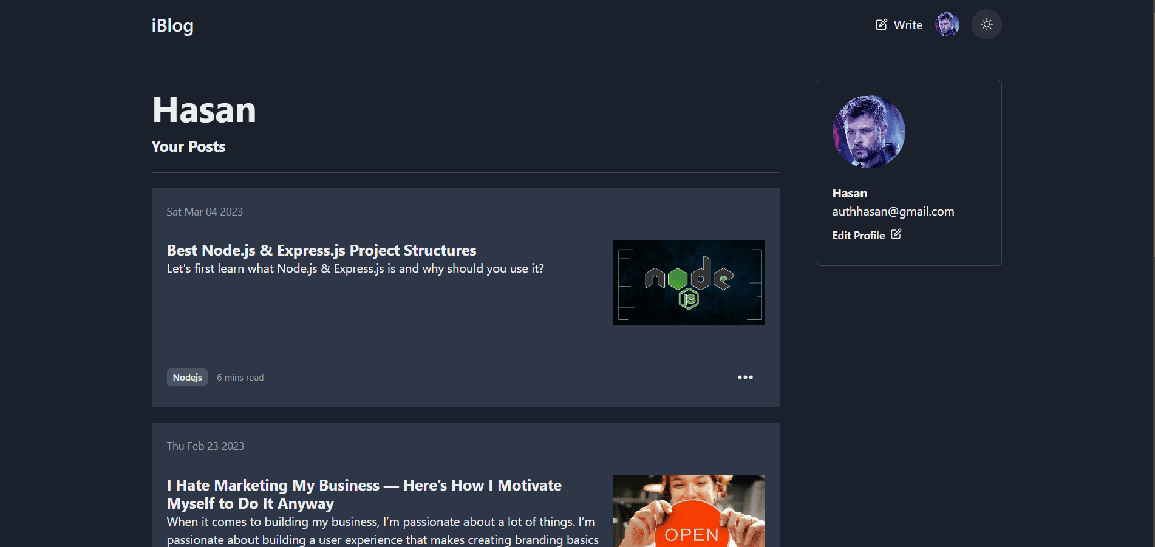Select the Nodejs tag badge
The width and height of the screenshot is (1155, 547).
click(187, 377)
